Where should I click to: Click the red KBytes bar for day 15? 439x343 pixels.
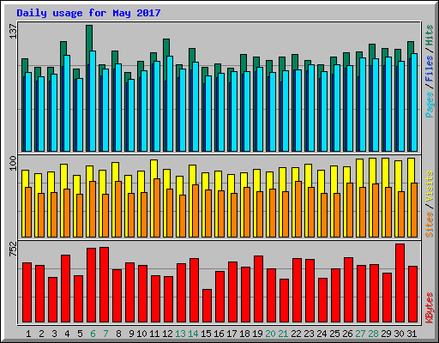[x=207, y=306]
